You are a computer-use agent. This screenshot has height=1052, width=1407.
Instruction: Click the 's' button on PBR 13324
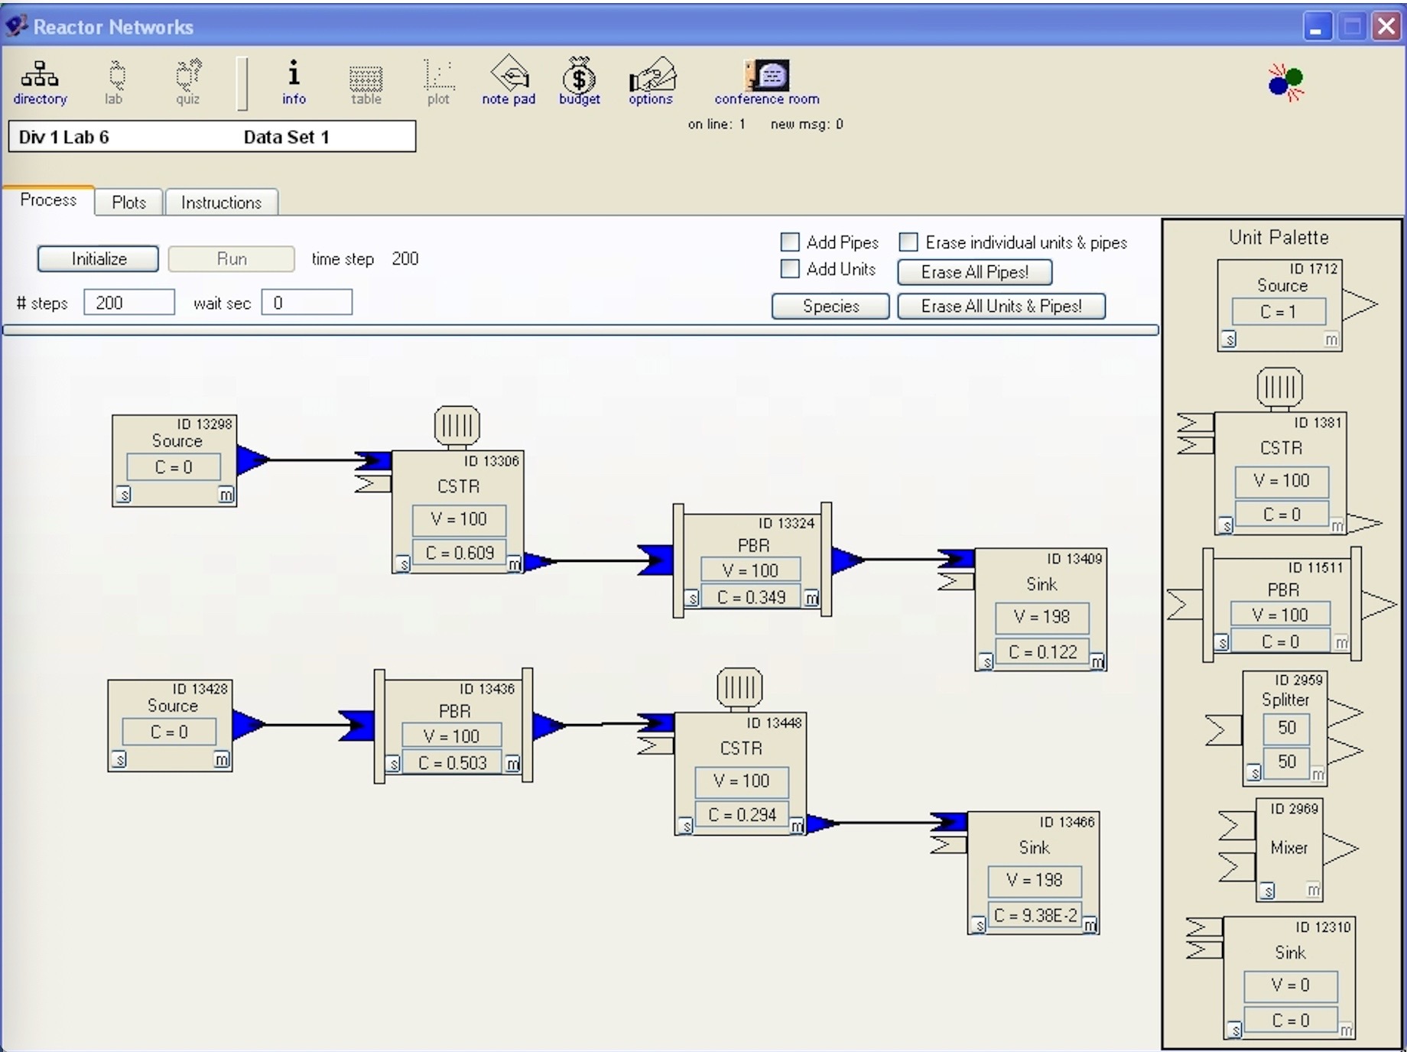tap(691, 599)
